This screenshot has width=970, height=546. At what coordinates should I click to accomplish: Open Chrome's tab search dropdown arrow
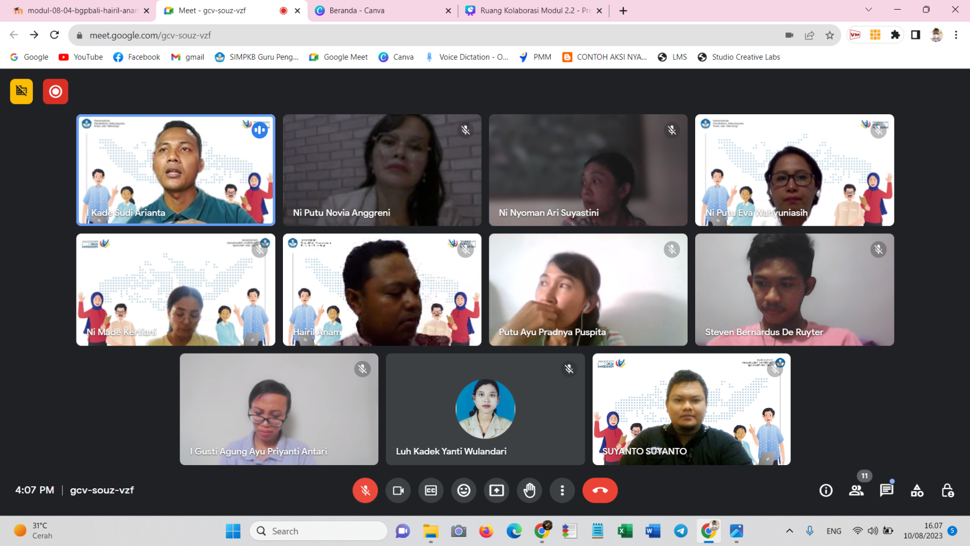(868, 10)
